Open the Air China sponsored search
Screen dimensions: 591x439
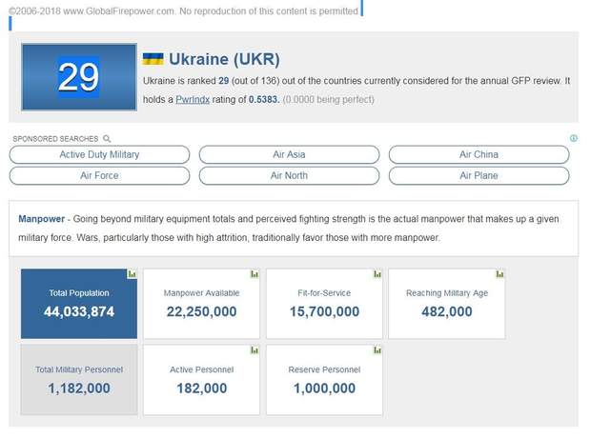click(x=479, y=154)
